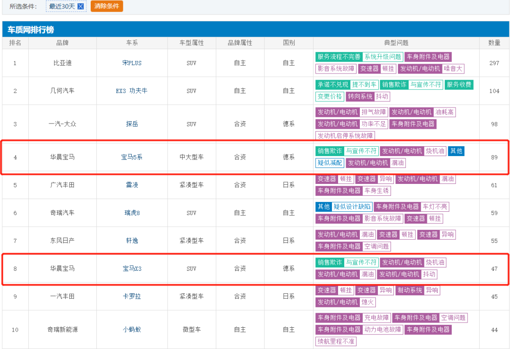Click the 车灯不亮 issue tag
This screenshot has width=510, height=349.
pyautogui.click(x=435, y=207)
